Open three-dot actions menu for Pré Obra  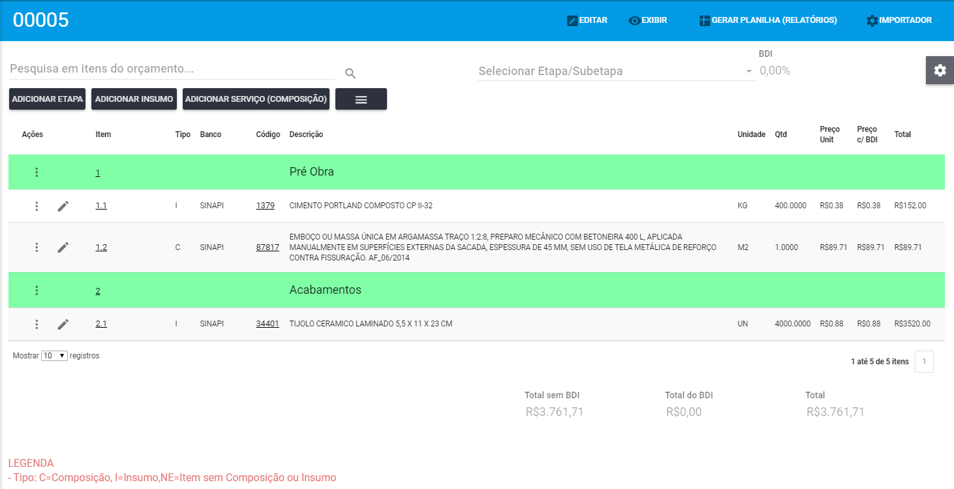coord(37,172)
